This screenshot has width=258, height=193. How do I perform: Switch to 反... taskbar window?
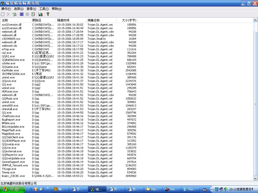click(x=115, y=189)
